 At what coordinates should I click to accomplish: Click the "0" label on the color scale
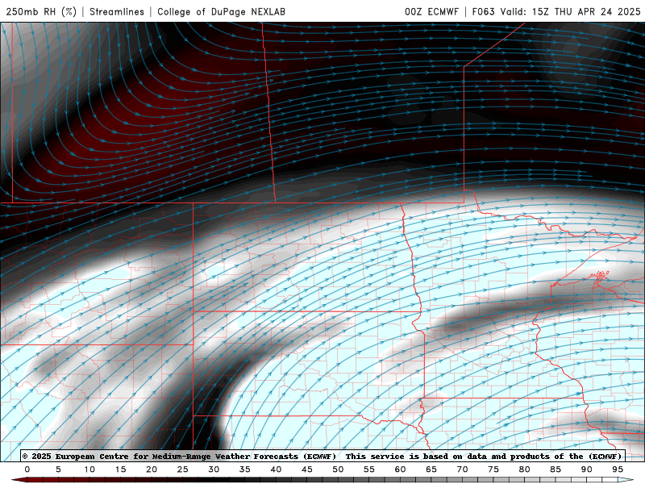[27, 469]
